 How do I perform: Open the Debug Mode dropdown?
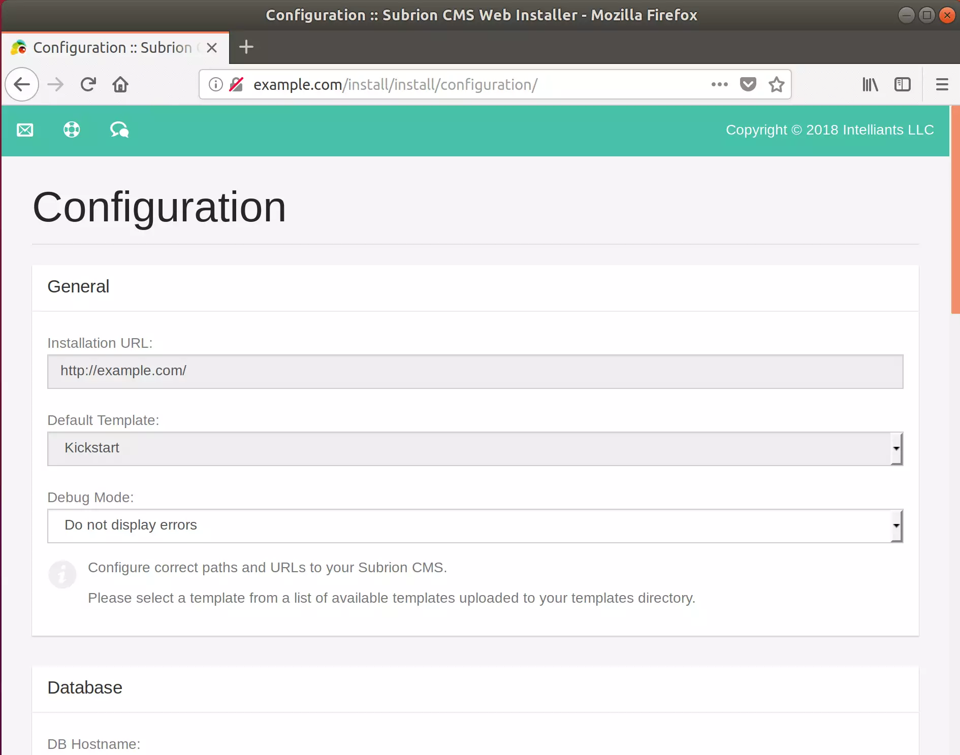click(475, 526)
